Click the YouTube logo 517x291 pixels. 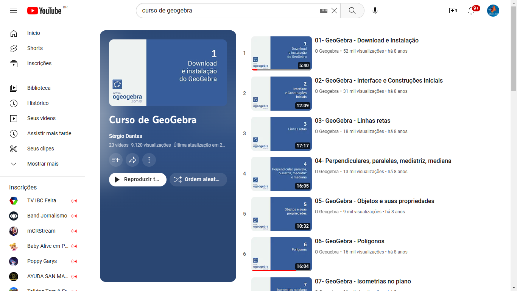[44, 11]
